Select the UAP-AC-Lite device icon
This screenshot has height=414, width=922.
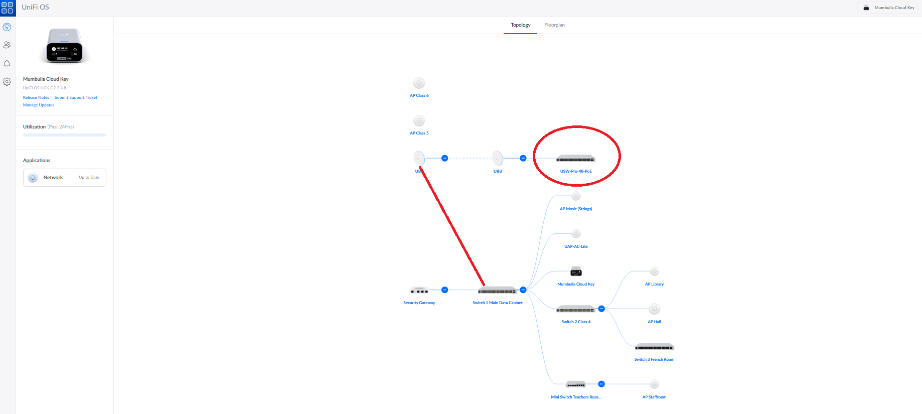pyautogui.click(x=576, y=234)
